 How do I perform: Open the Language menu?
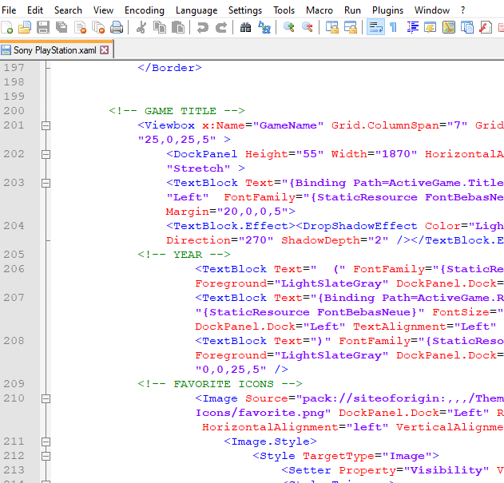(x=196, y=10)
